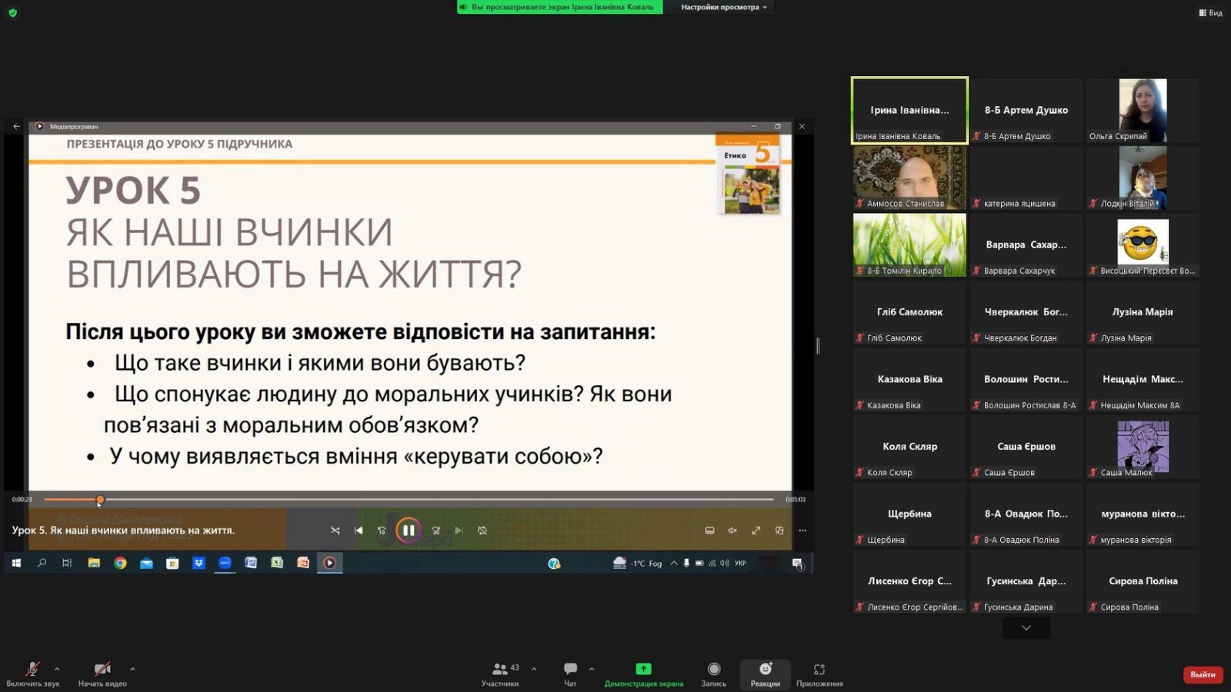
Task: Open Task View on shared taskbar
Action: pos(67,563)
